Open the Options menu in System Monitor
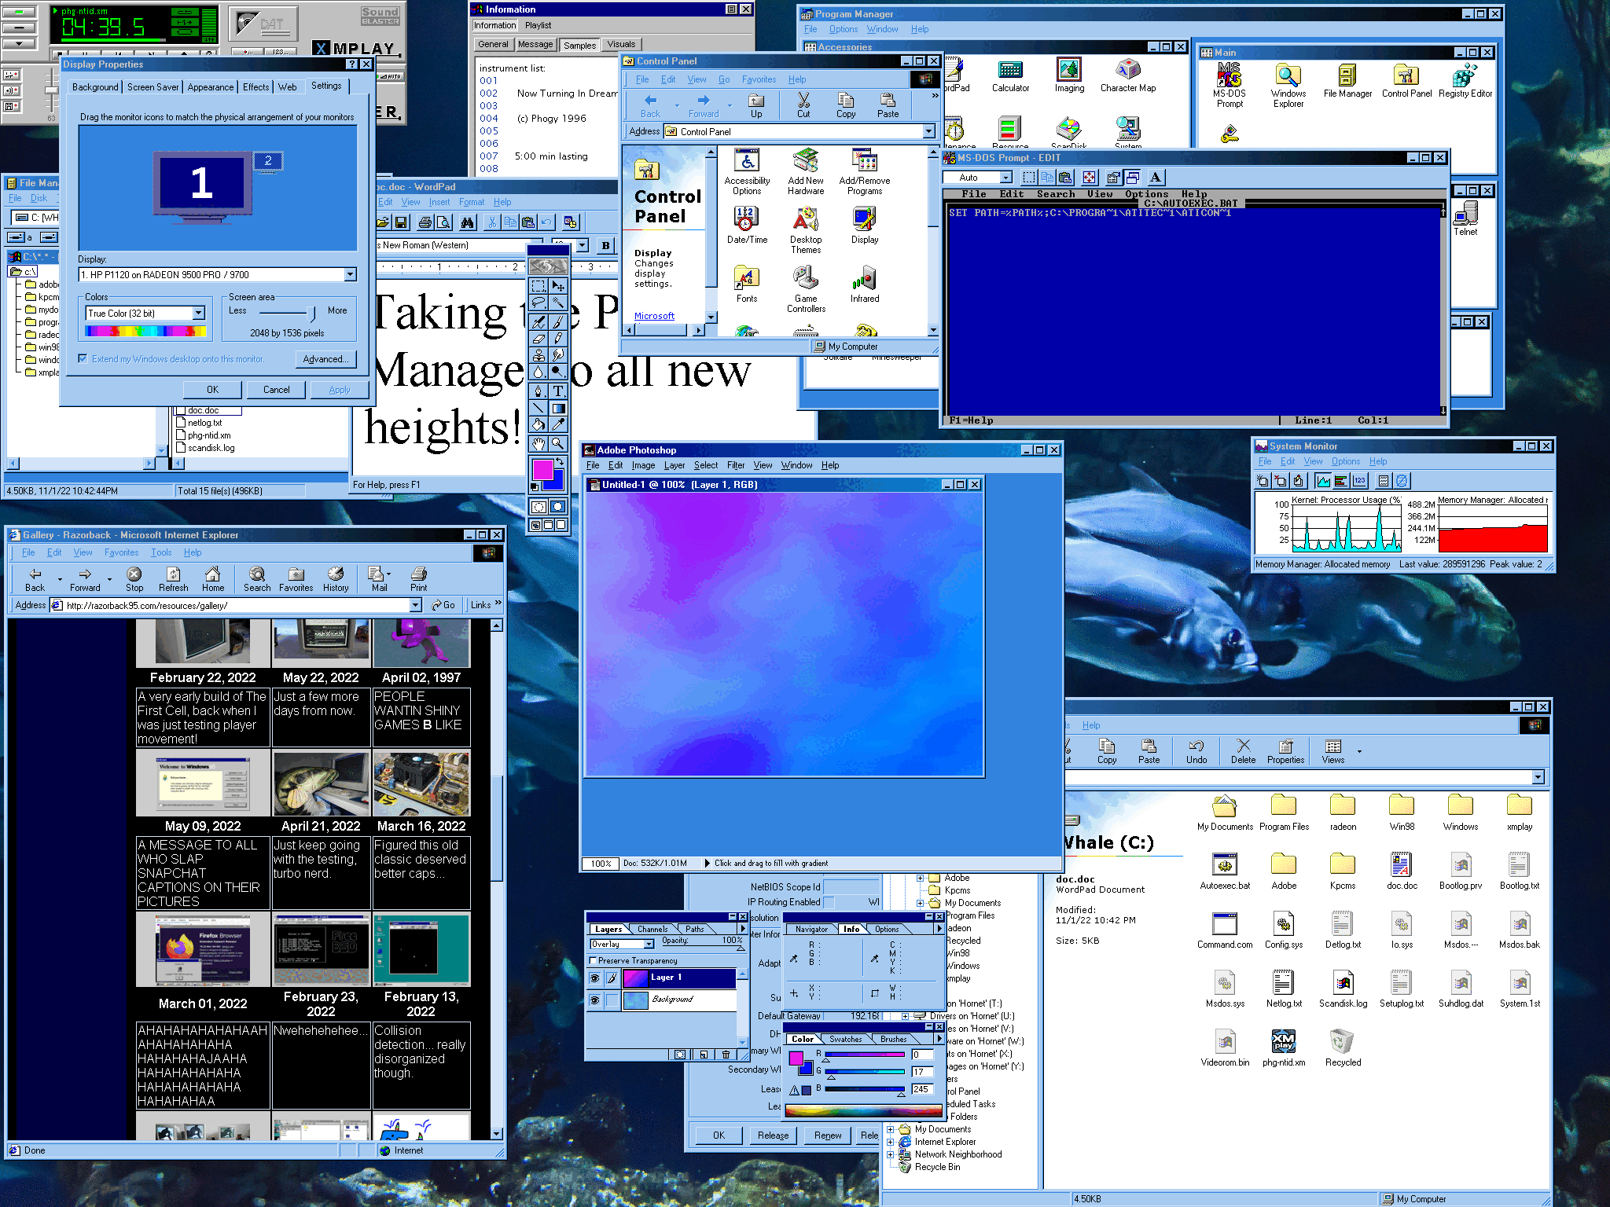 coord(1346,461)
